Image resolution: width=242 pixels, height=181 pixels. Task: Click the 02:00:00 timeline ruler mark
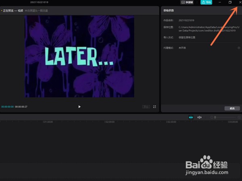tap(110, 122)
